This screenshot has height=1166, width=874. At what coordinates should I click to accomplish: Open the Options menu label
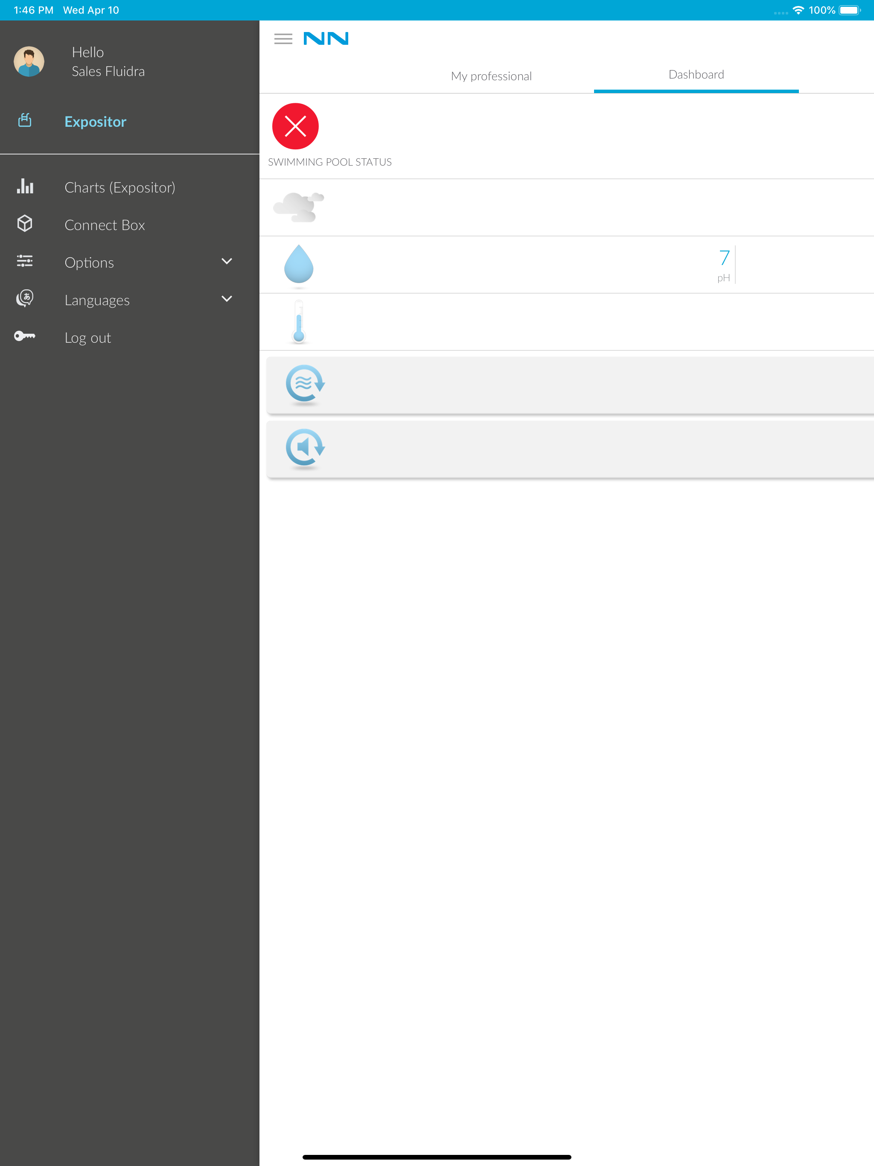pos(89,262)
